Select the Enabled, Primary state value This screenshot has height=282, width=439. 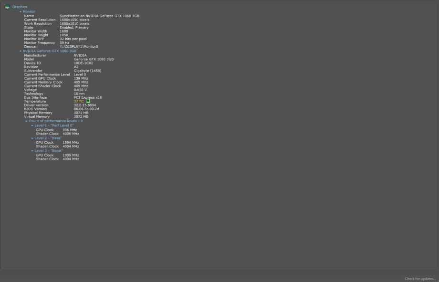click(74, 28)
